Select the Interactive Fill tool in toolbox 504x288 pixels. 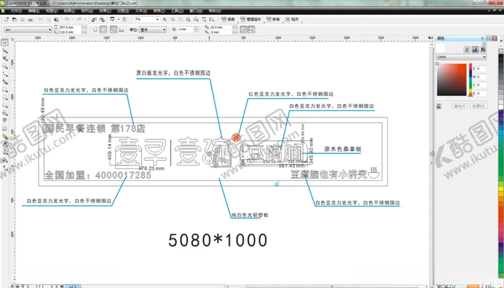coord(5,167)
